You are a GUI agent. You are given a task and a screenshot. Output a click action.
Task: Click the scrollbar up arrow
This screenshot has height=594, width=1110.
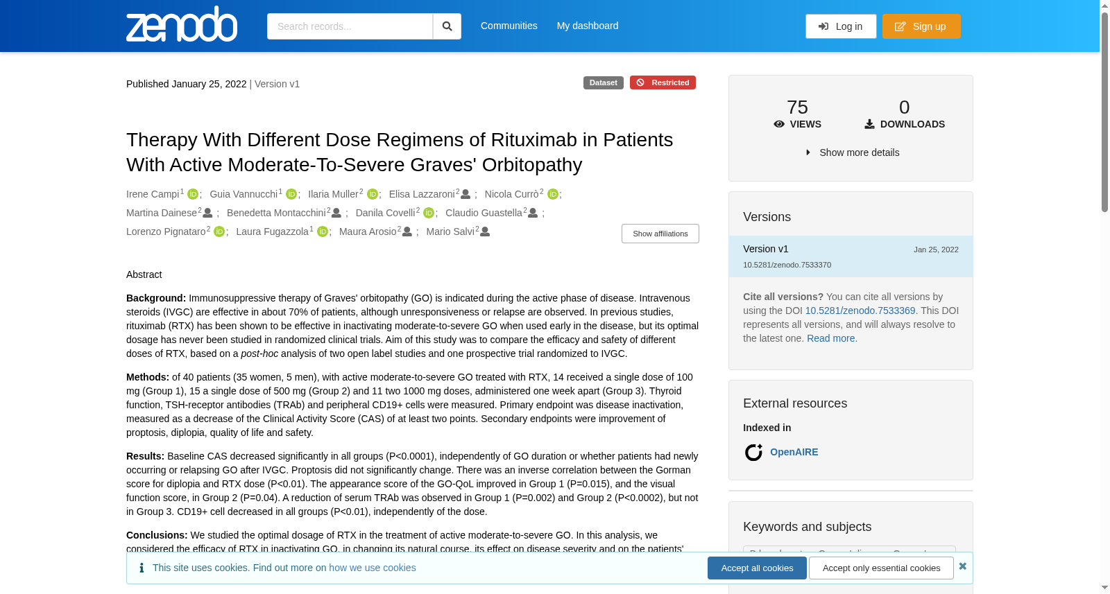1104,5
